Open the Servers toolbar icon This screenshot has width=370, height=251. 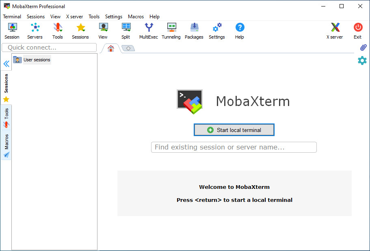[35, 31]
